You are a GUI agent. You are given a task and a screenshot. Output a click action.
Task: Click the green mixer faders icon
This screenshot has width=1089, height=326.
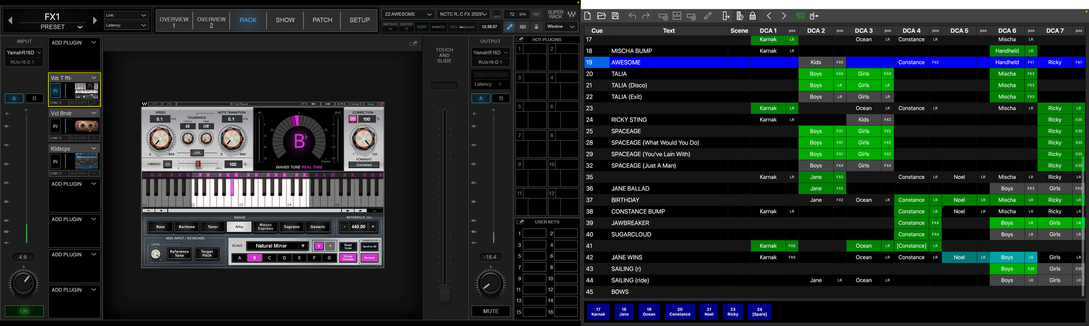(x=800, y=16)
